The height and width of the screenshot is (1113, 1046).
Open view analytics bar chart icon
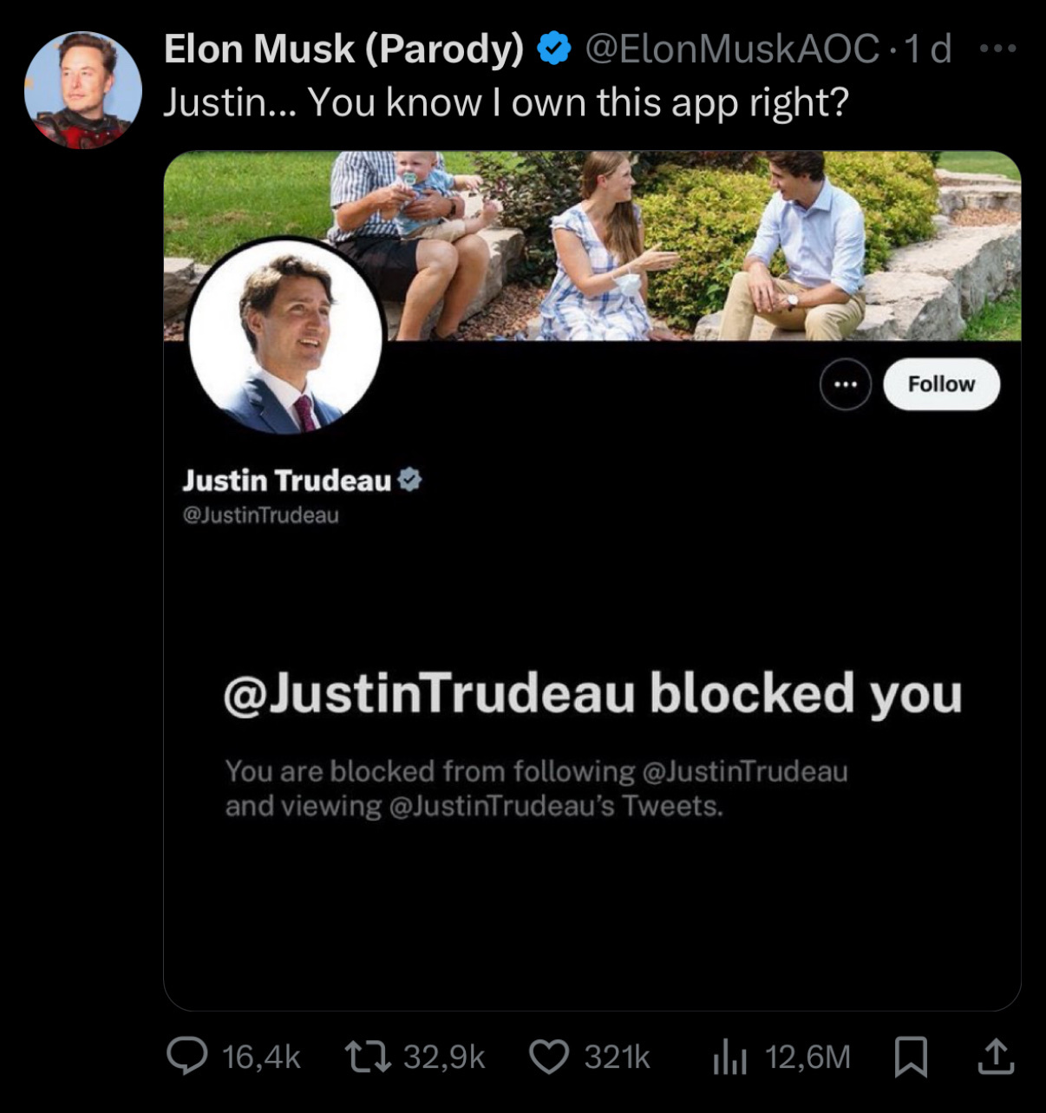tap(729, 1057)
